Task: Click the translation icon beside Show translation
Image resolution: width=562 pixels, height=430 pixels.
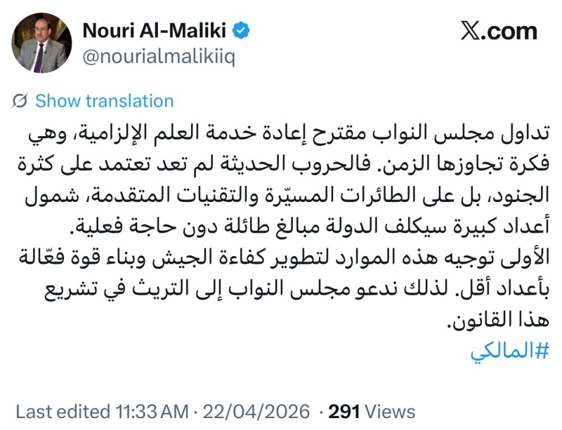Action: (x=20, y=101)
